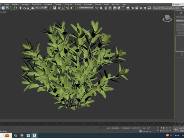This screenshot has height=138, width=184.
Task: Click the Add Time Tag label
Action: pos(147,131)
